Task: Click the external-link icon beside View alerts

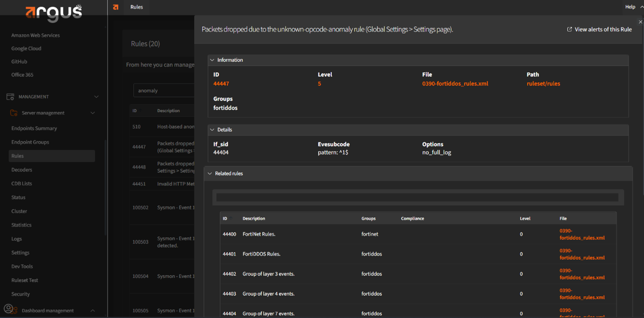Action: tap(569, 29)
